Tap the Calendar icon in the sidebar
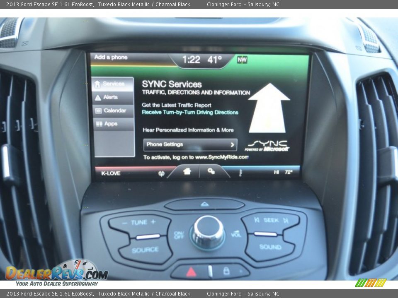 pyautogui.click(x=98, y=111)
